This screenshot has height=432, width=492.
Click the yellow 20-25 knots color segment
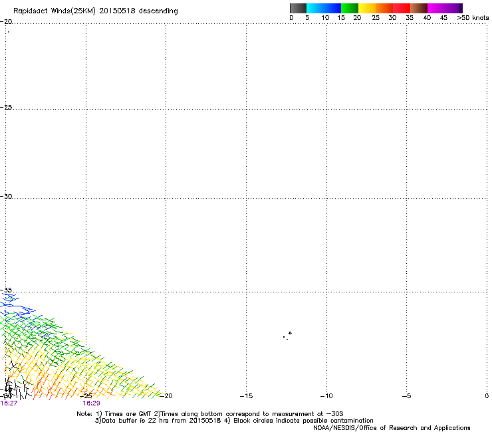(367, 8)
